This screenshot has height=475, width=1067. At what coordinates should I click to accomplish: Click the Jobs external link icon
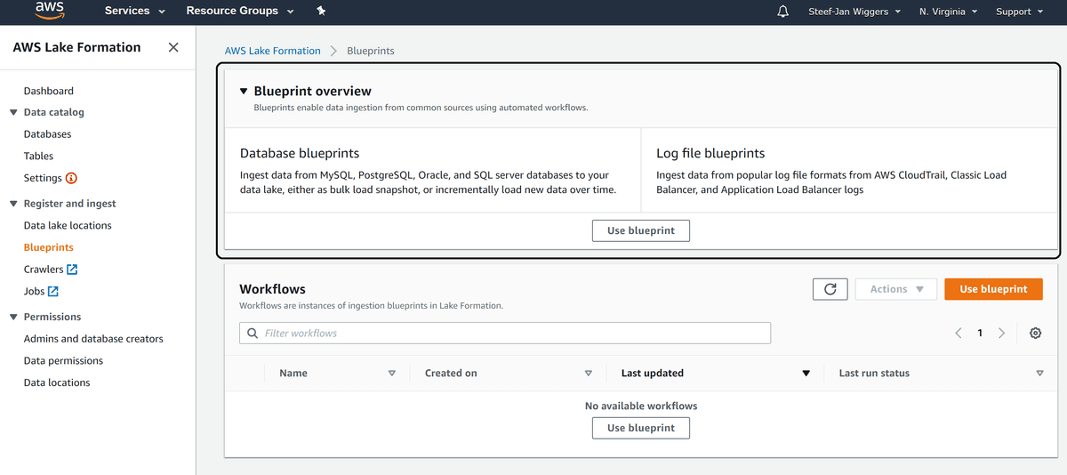[52, 291]
